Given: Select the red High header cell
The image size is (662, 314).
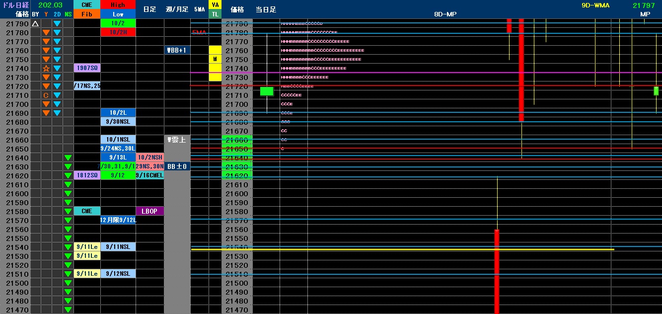Looking at the screenshot, I should tap(118, 5).
